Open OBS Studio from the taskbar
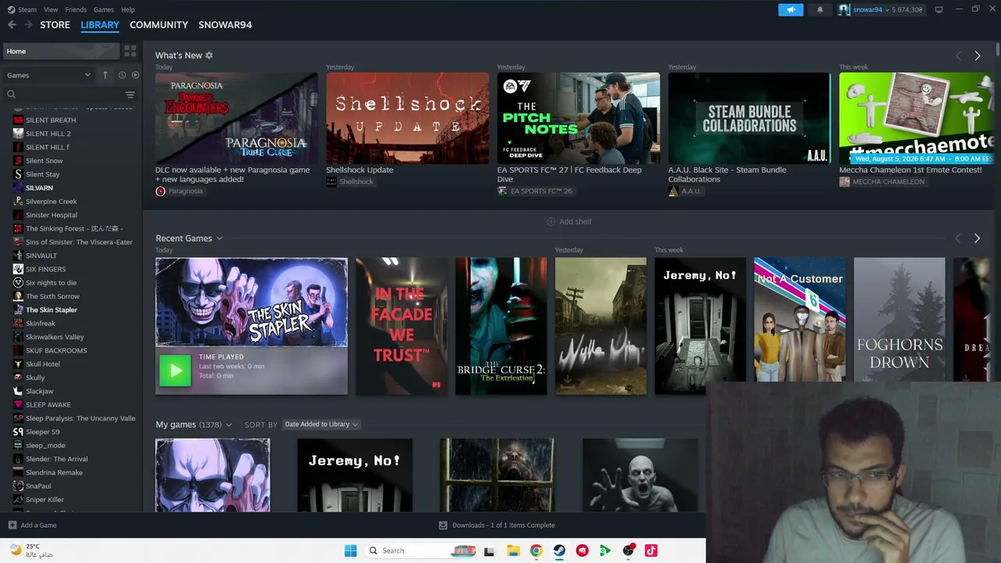Screen dimensions: 1001x563 [628, 550]
